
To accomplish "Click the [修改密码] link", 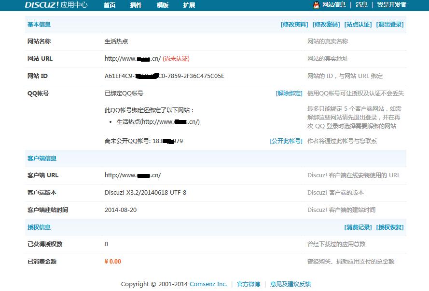I will 326,24.
